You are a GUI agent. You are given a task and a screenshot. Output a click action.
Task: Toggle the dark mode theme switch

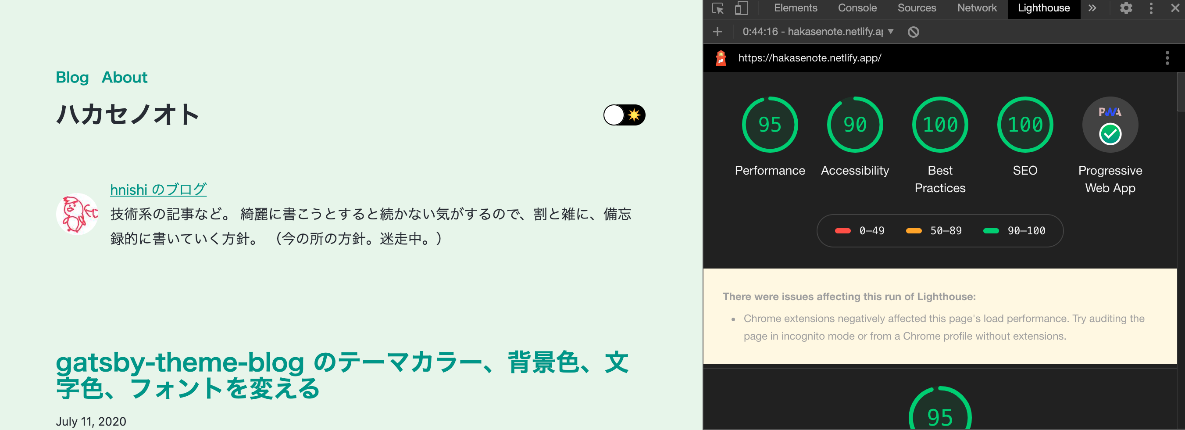(x=624, y=115)
